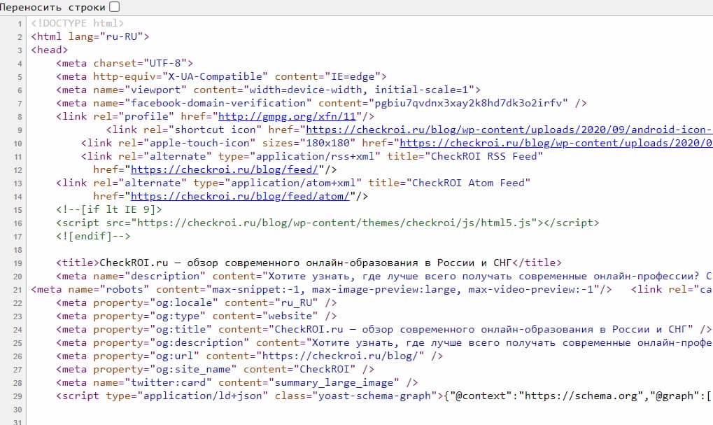This screenshot has width=713, height=425.
Task: Open the checkroi.ru/blog/feed/ RSS link
Action: pos(226,169)
